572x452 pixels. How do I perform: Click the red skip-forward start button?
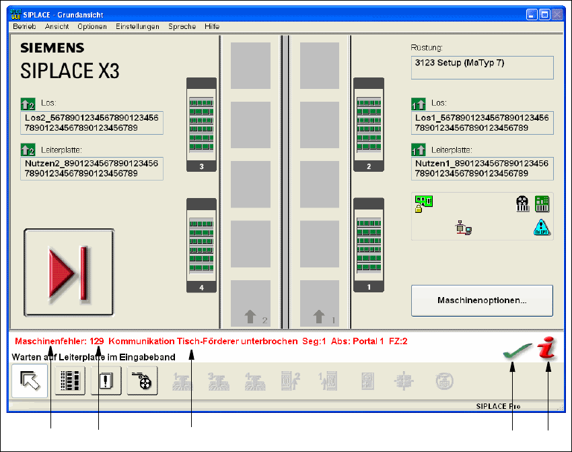[x=69, y=273]
